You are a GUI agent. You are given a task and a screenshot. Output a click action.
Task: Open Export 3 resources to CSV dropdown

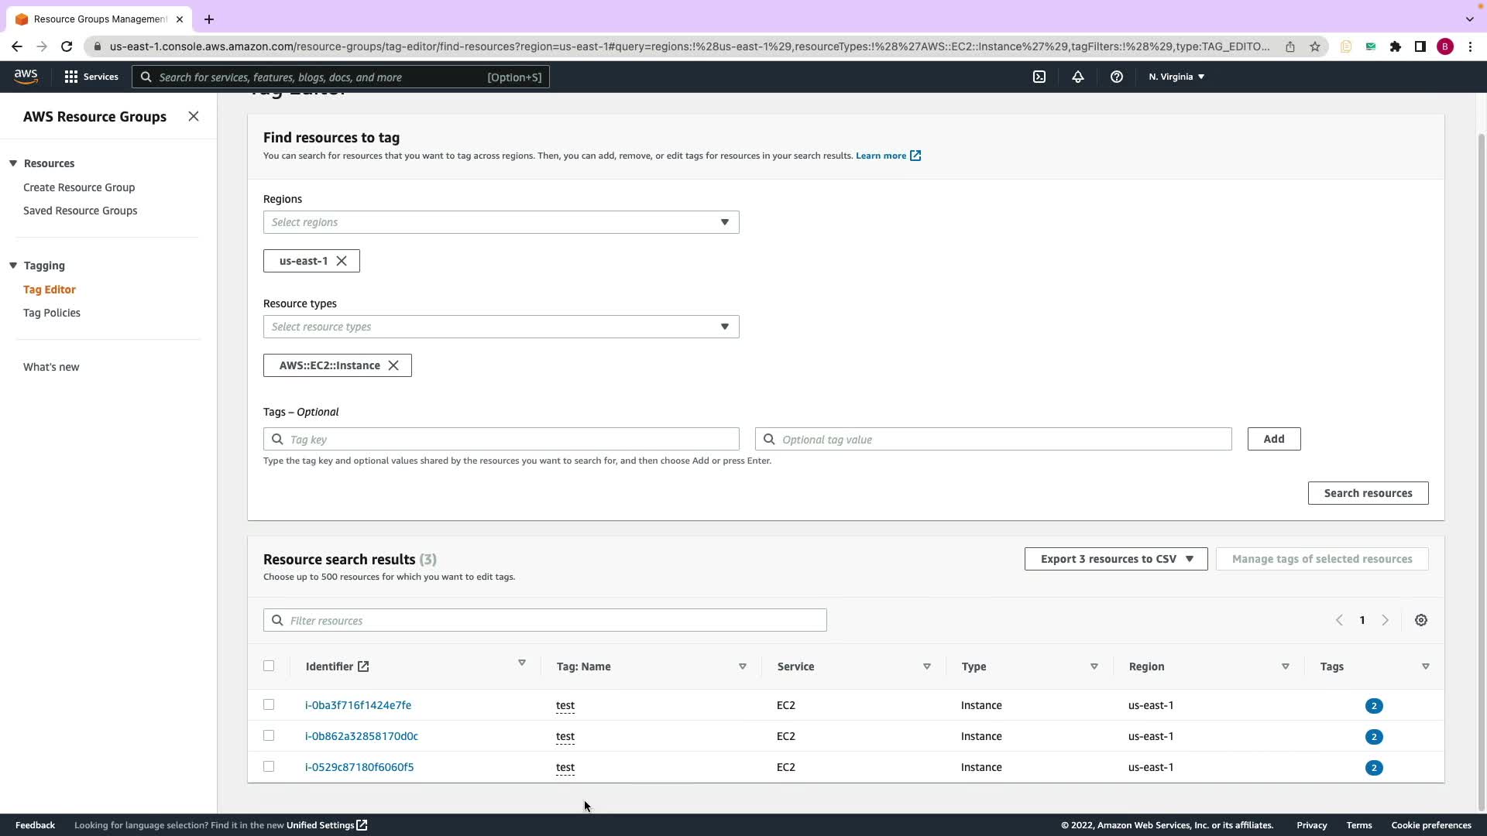pos(1115,559)
